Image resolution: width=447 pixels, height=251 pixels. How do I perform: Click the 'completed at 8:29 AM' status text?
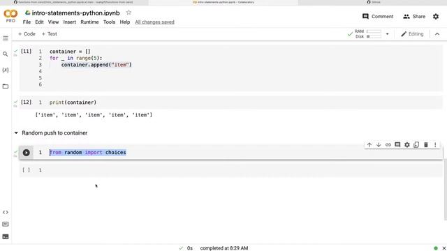coord(224,248)
